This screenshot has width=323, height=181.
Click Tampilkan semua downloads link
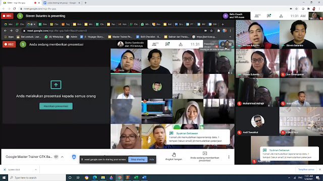click(306, 169)
